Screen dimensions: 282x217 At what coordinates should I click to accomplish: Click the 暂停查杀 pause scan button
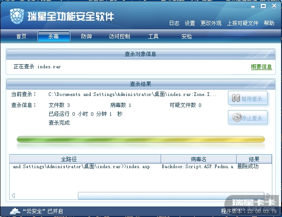click(248, 98)
